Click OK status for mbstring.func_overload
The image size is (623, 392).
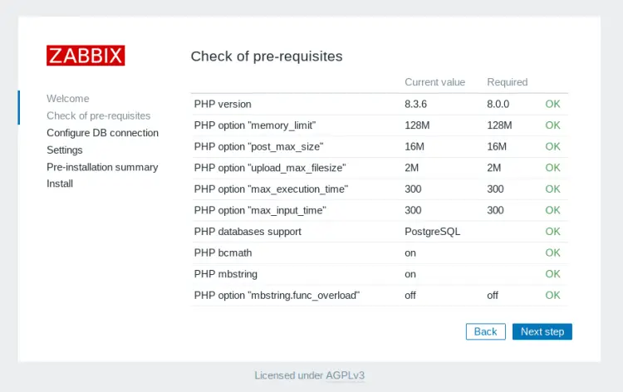coord(552,295)
